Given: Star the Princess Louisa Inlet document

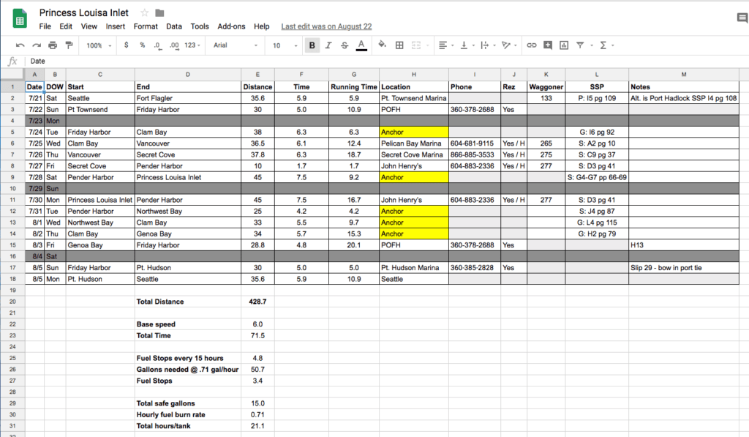Looking at the screenshot, I should point(144,13).
